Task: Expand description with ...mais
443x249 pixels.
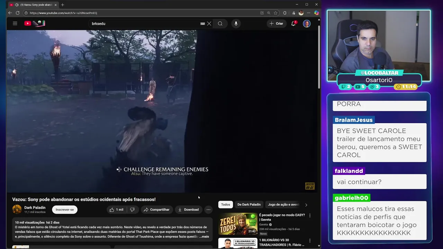Action: (x=204, y=237)
